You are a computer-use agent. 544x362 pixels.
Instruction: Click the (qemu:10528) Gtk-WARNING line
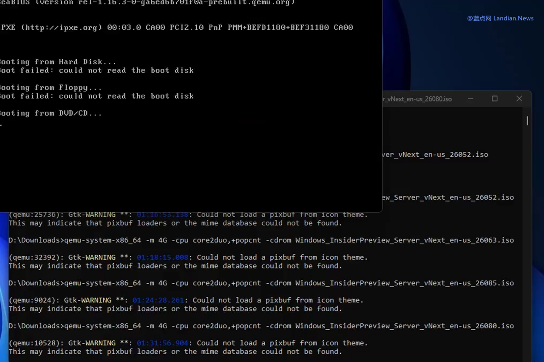[188, 343]
